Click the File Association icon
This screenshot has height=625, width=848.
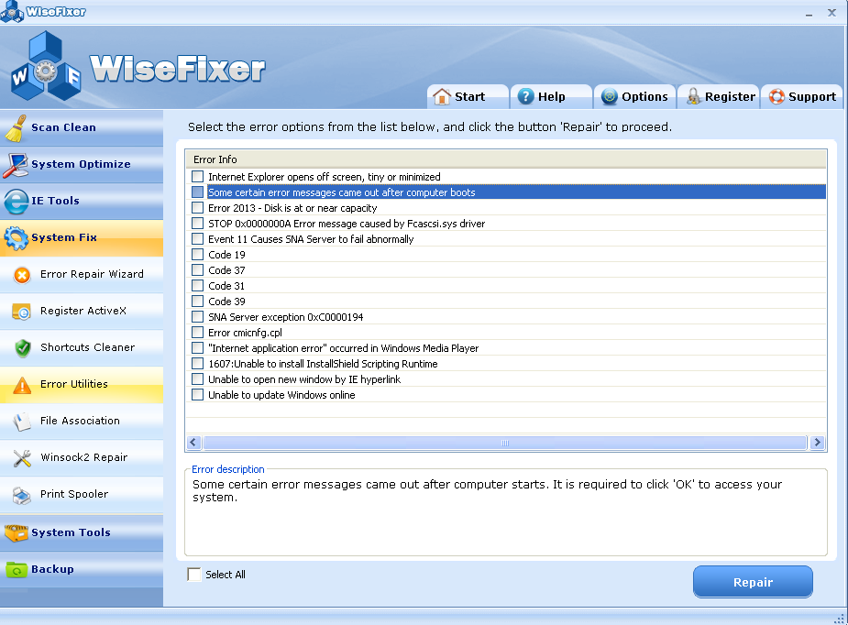pos(23,422)
